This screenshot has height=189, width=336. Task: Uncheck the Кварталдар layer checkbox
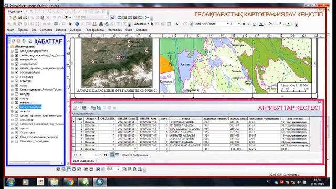pos(16,133)
